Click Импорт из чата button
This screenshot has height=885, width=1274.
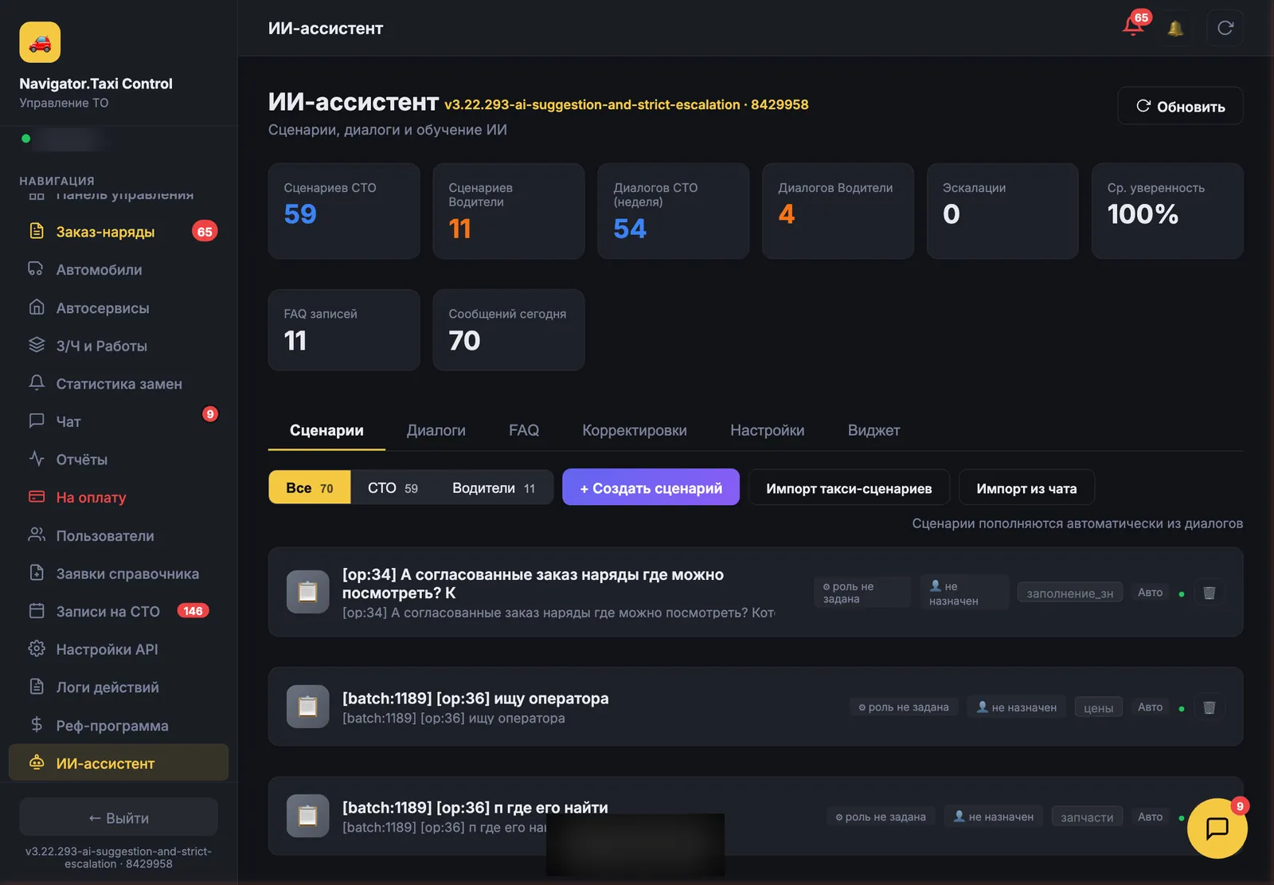click(x=1026, y=488)
